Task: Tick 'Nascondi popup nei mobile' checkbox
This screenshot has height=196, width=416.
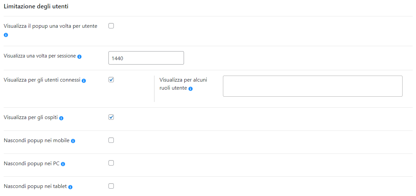Action: (x=111, y=140)
